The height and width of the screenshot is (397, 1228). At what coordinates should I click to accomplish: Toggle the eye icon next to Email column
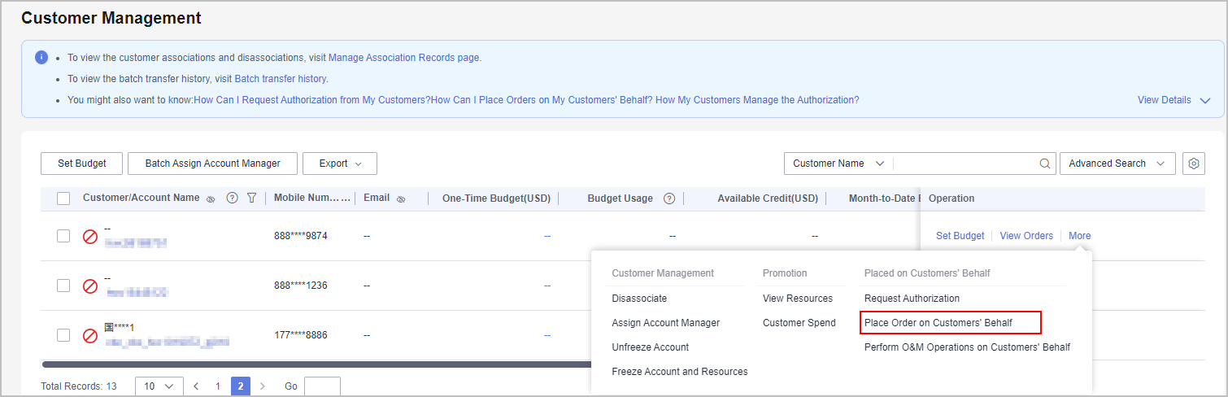tap(401, 198)
